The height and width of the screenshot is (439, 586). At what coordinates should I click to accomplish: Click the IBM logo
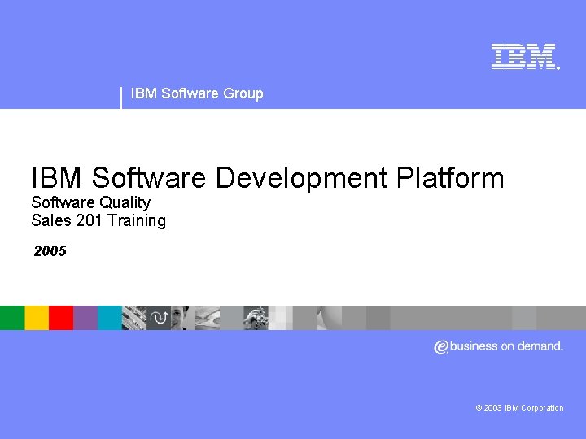526,57
